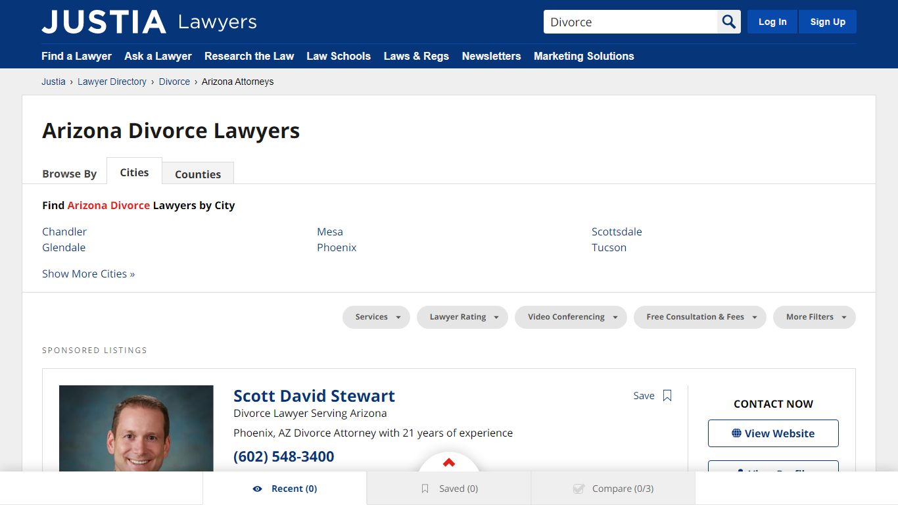Expand the Lawyer Rating filter
Screen dimensions: 898x505
462,317
